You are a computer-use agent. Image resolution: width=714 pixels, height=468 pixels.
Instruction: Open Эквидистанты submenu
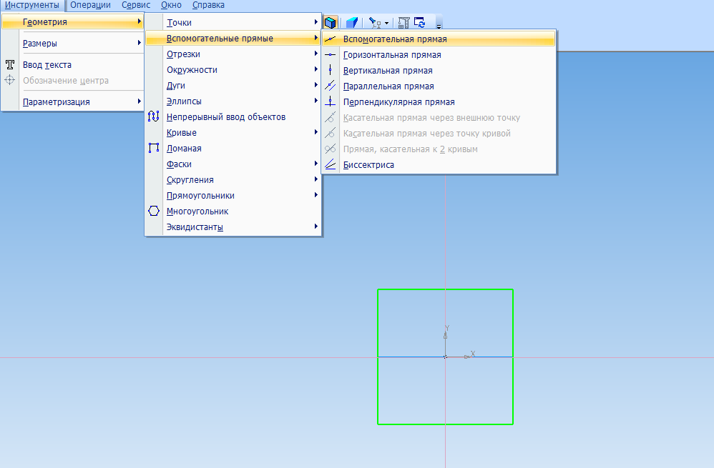[233, 227]
